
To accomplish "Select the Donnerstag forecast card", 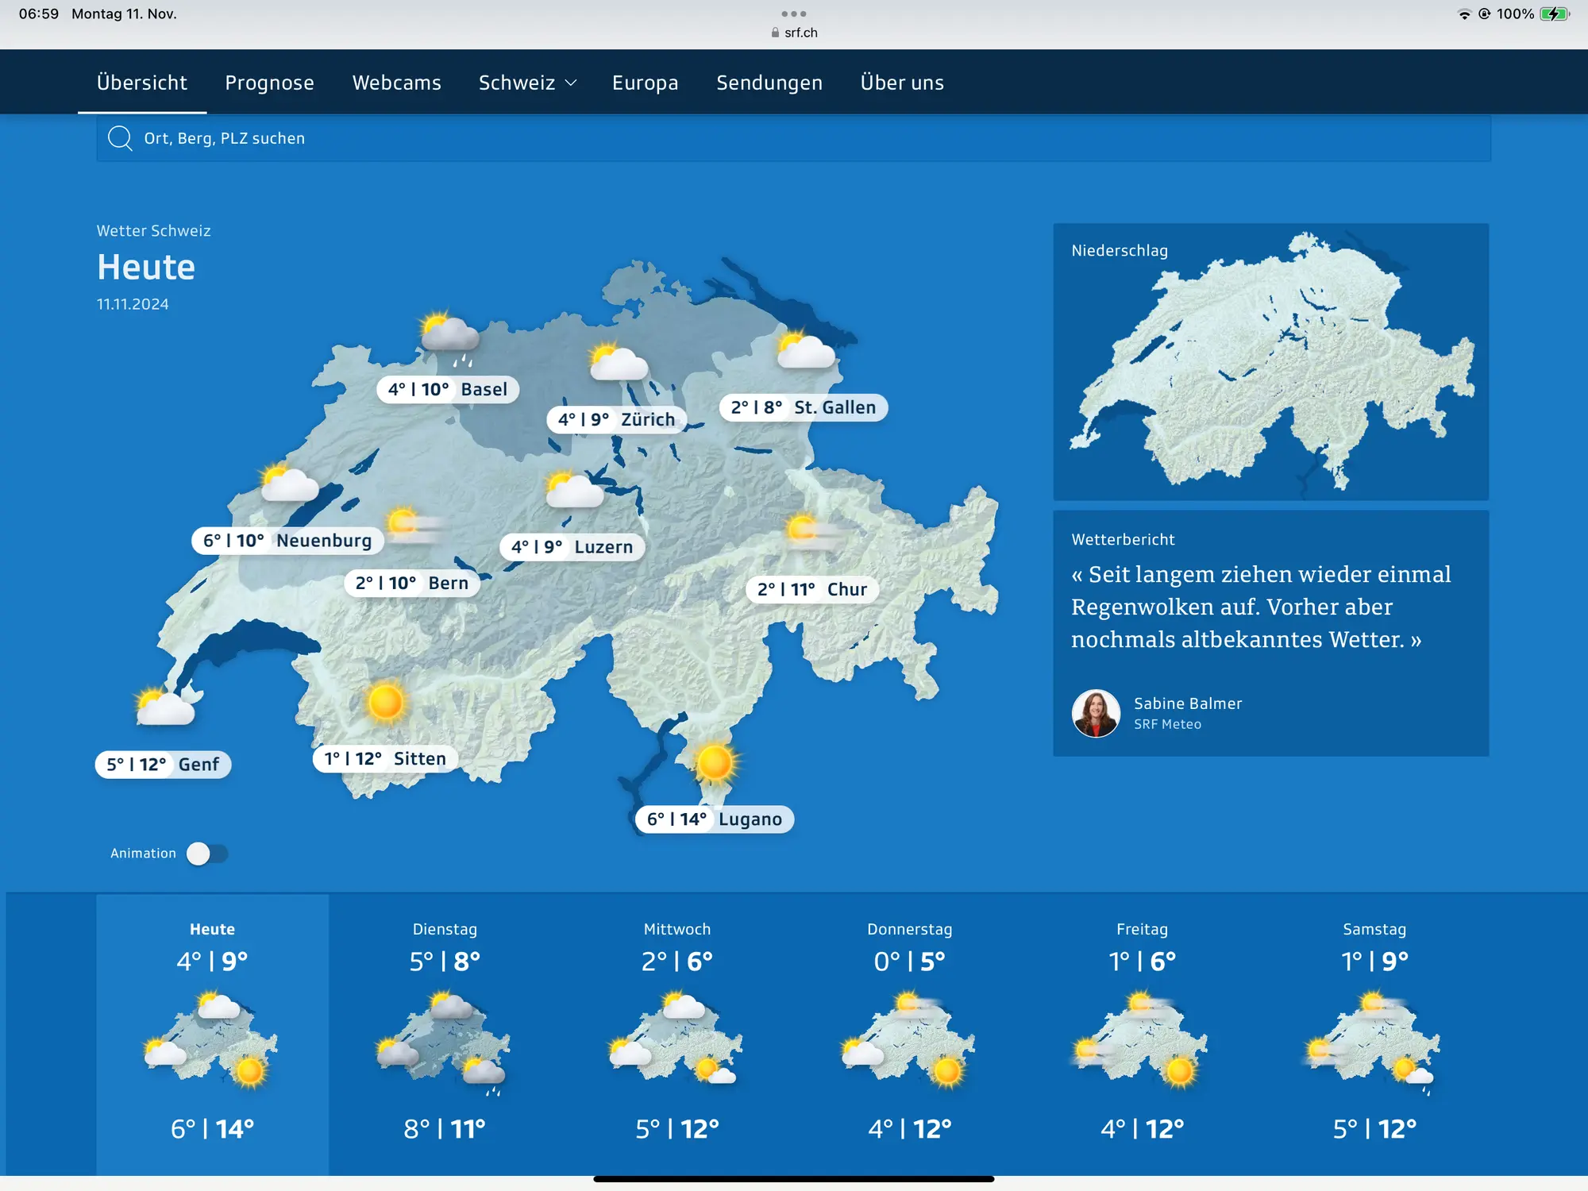I will [x=909, y=1032].
